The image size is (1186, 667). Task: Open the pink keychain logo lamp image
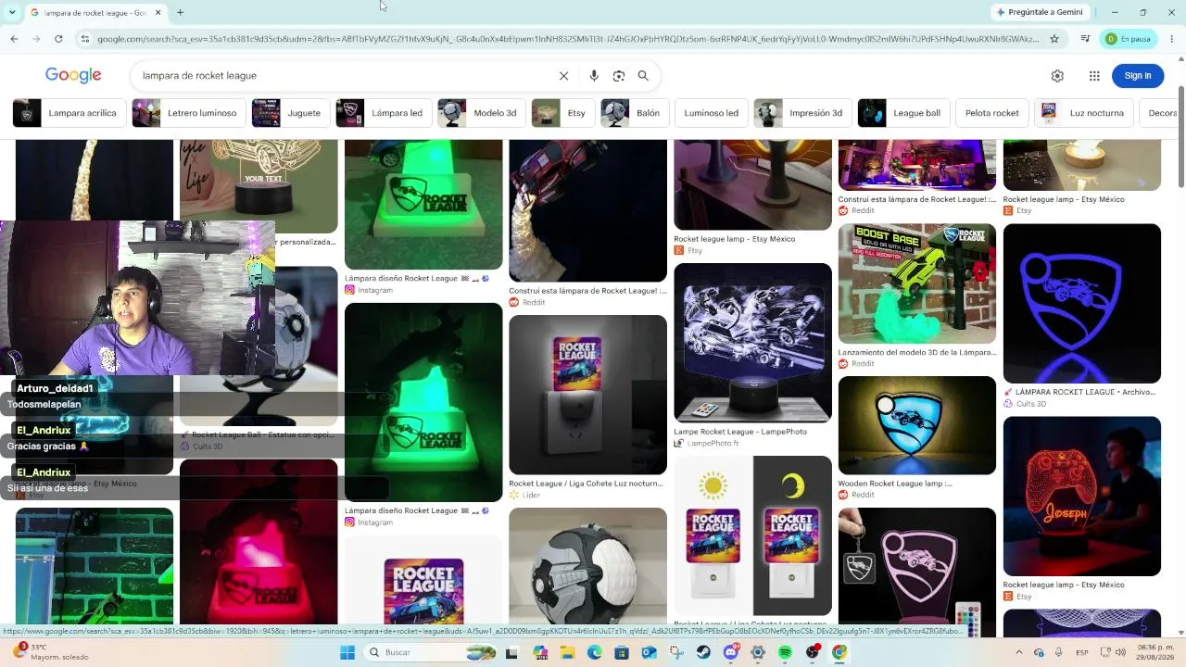(917, 565)
